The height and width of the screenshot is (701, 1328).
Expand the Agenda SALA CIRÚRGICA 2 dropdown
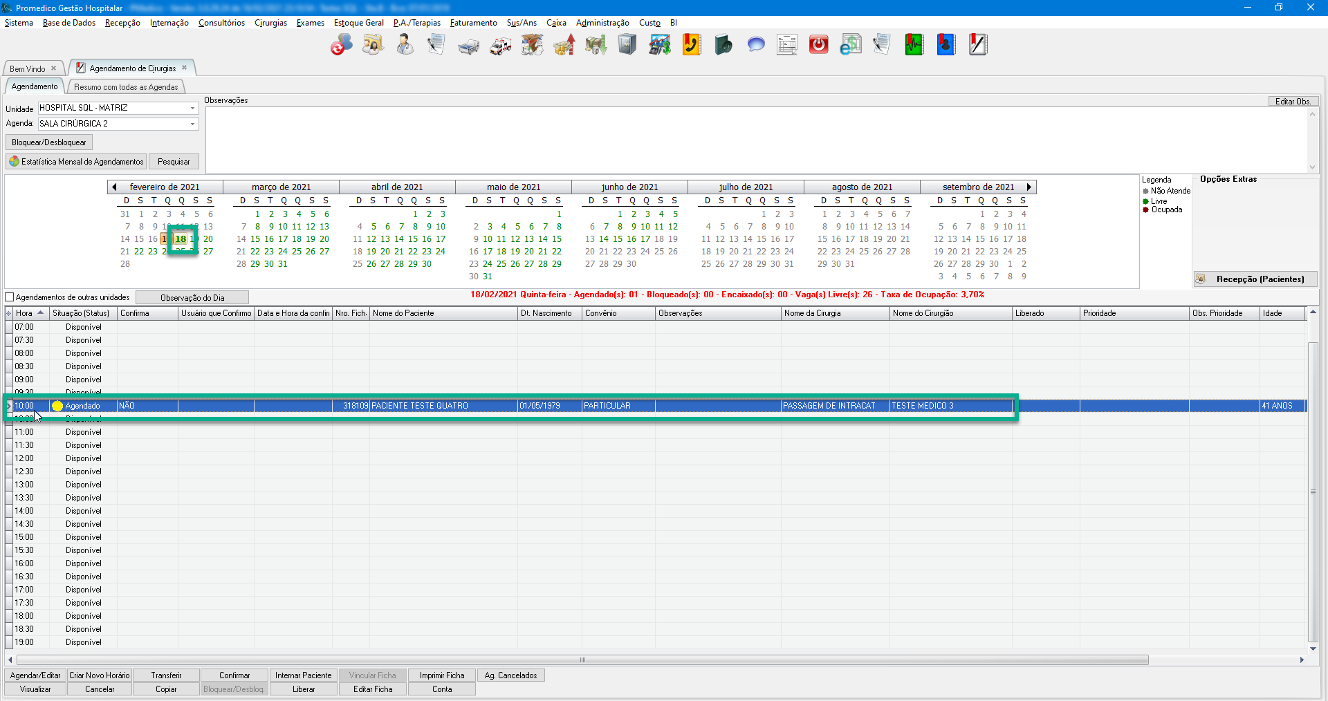(192, 124)
